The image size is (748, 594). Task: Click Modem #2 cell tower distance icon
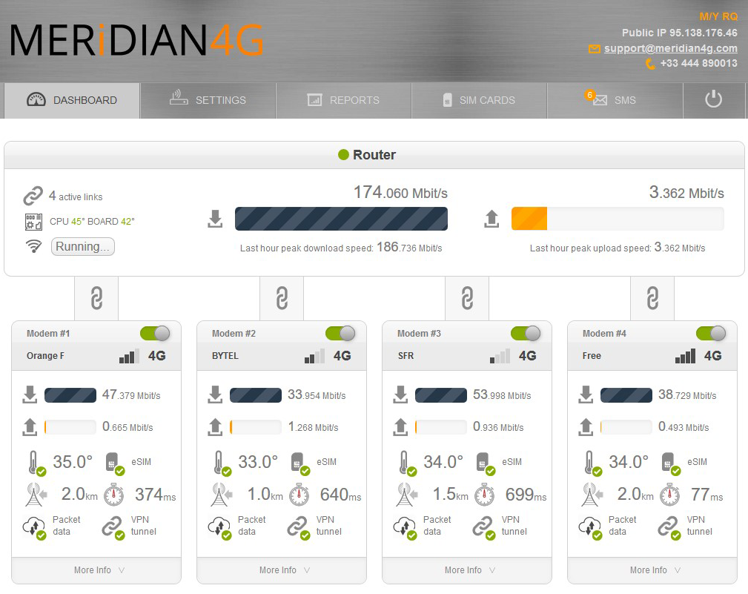coord(221,495)
